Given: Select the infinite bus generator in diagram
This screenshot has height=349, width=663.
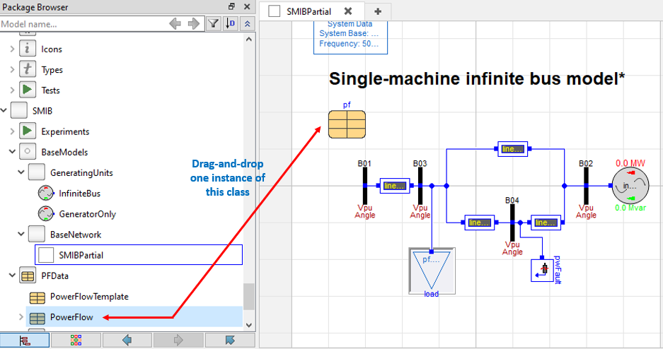Looking at the screenshot, I should pos(628,186).
